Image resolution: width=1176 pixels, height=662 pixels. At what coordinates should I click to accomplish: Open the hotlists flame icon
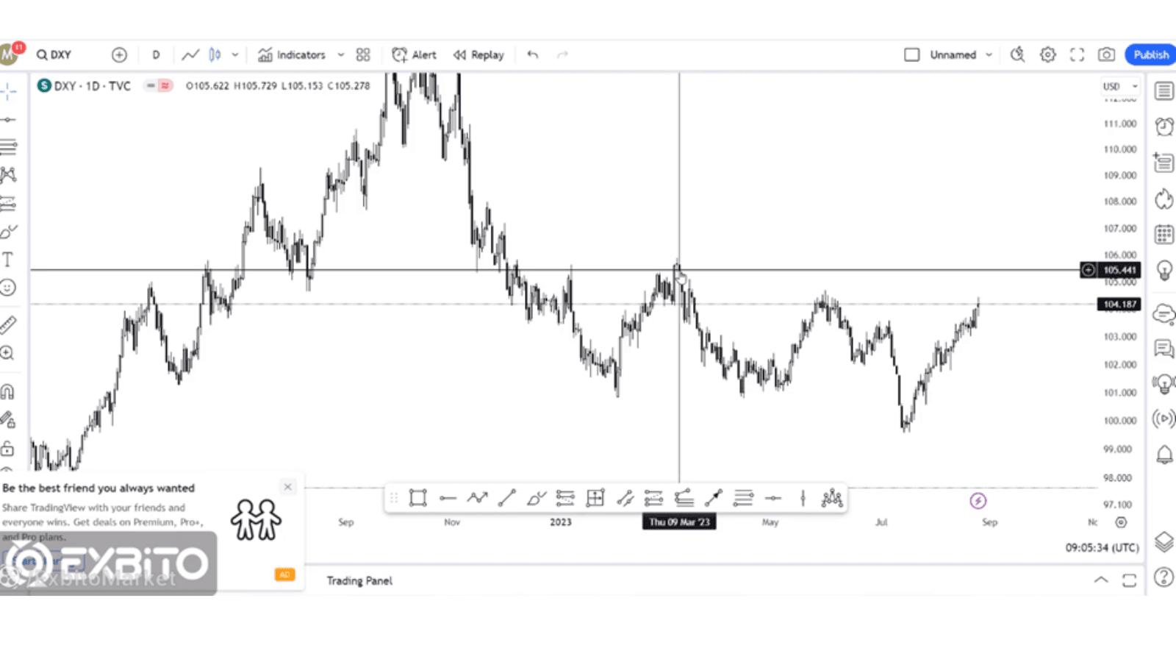pyautogui.click(x=1164, y=199)
